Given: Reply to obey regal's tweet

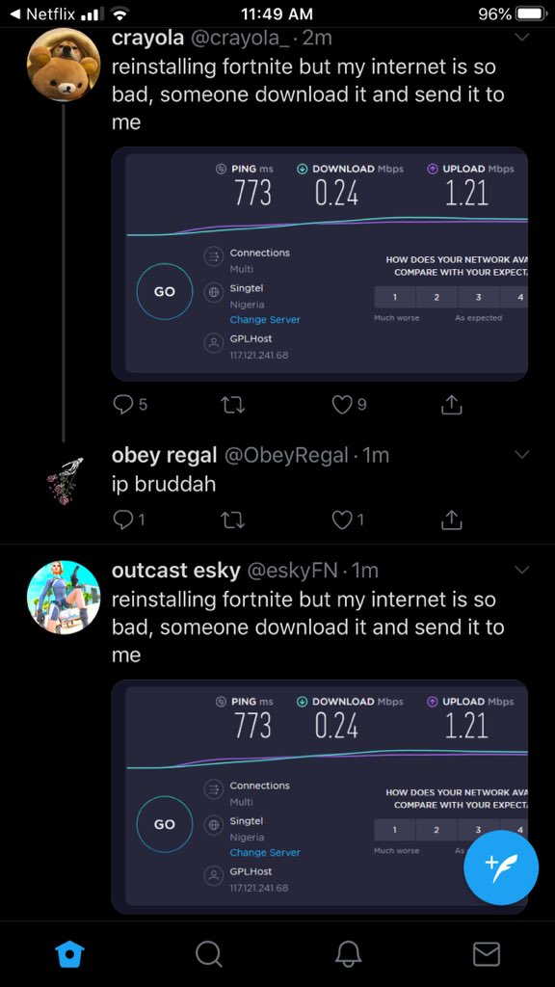Looking at the screenshot, I should (122, 520).
